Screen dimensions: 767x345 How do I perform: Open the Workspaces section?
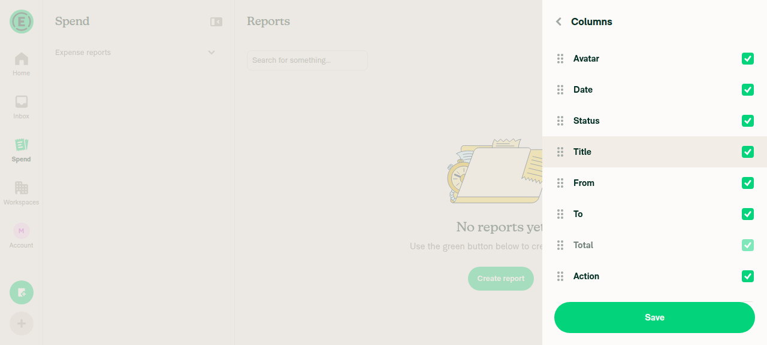[x=22, y=194]
